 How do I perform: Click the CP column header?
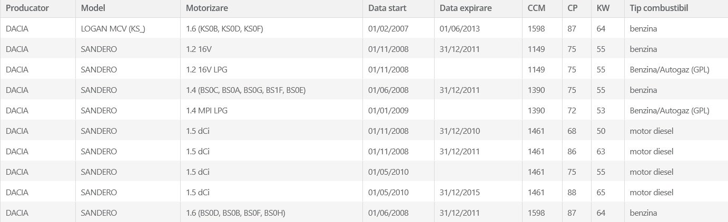[573, 8]
